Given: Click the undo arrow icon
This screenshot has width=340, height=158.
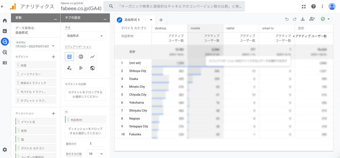Looking at the screenshot, I should 287,19.
